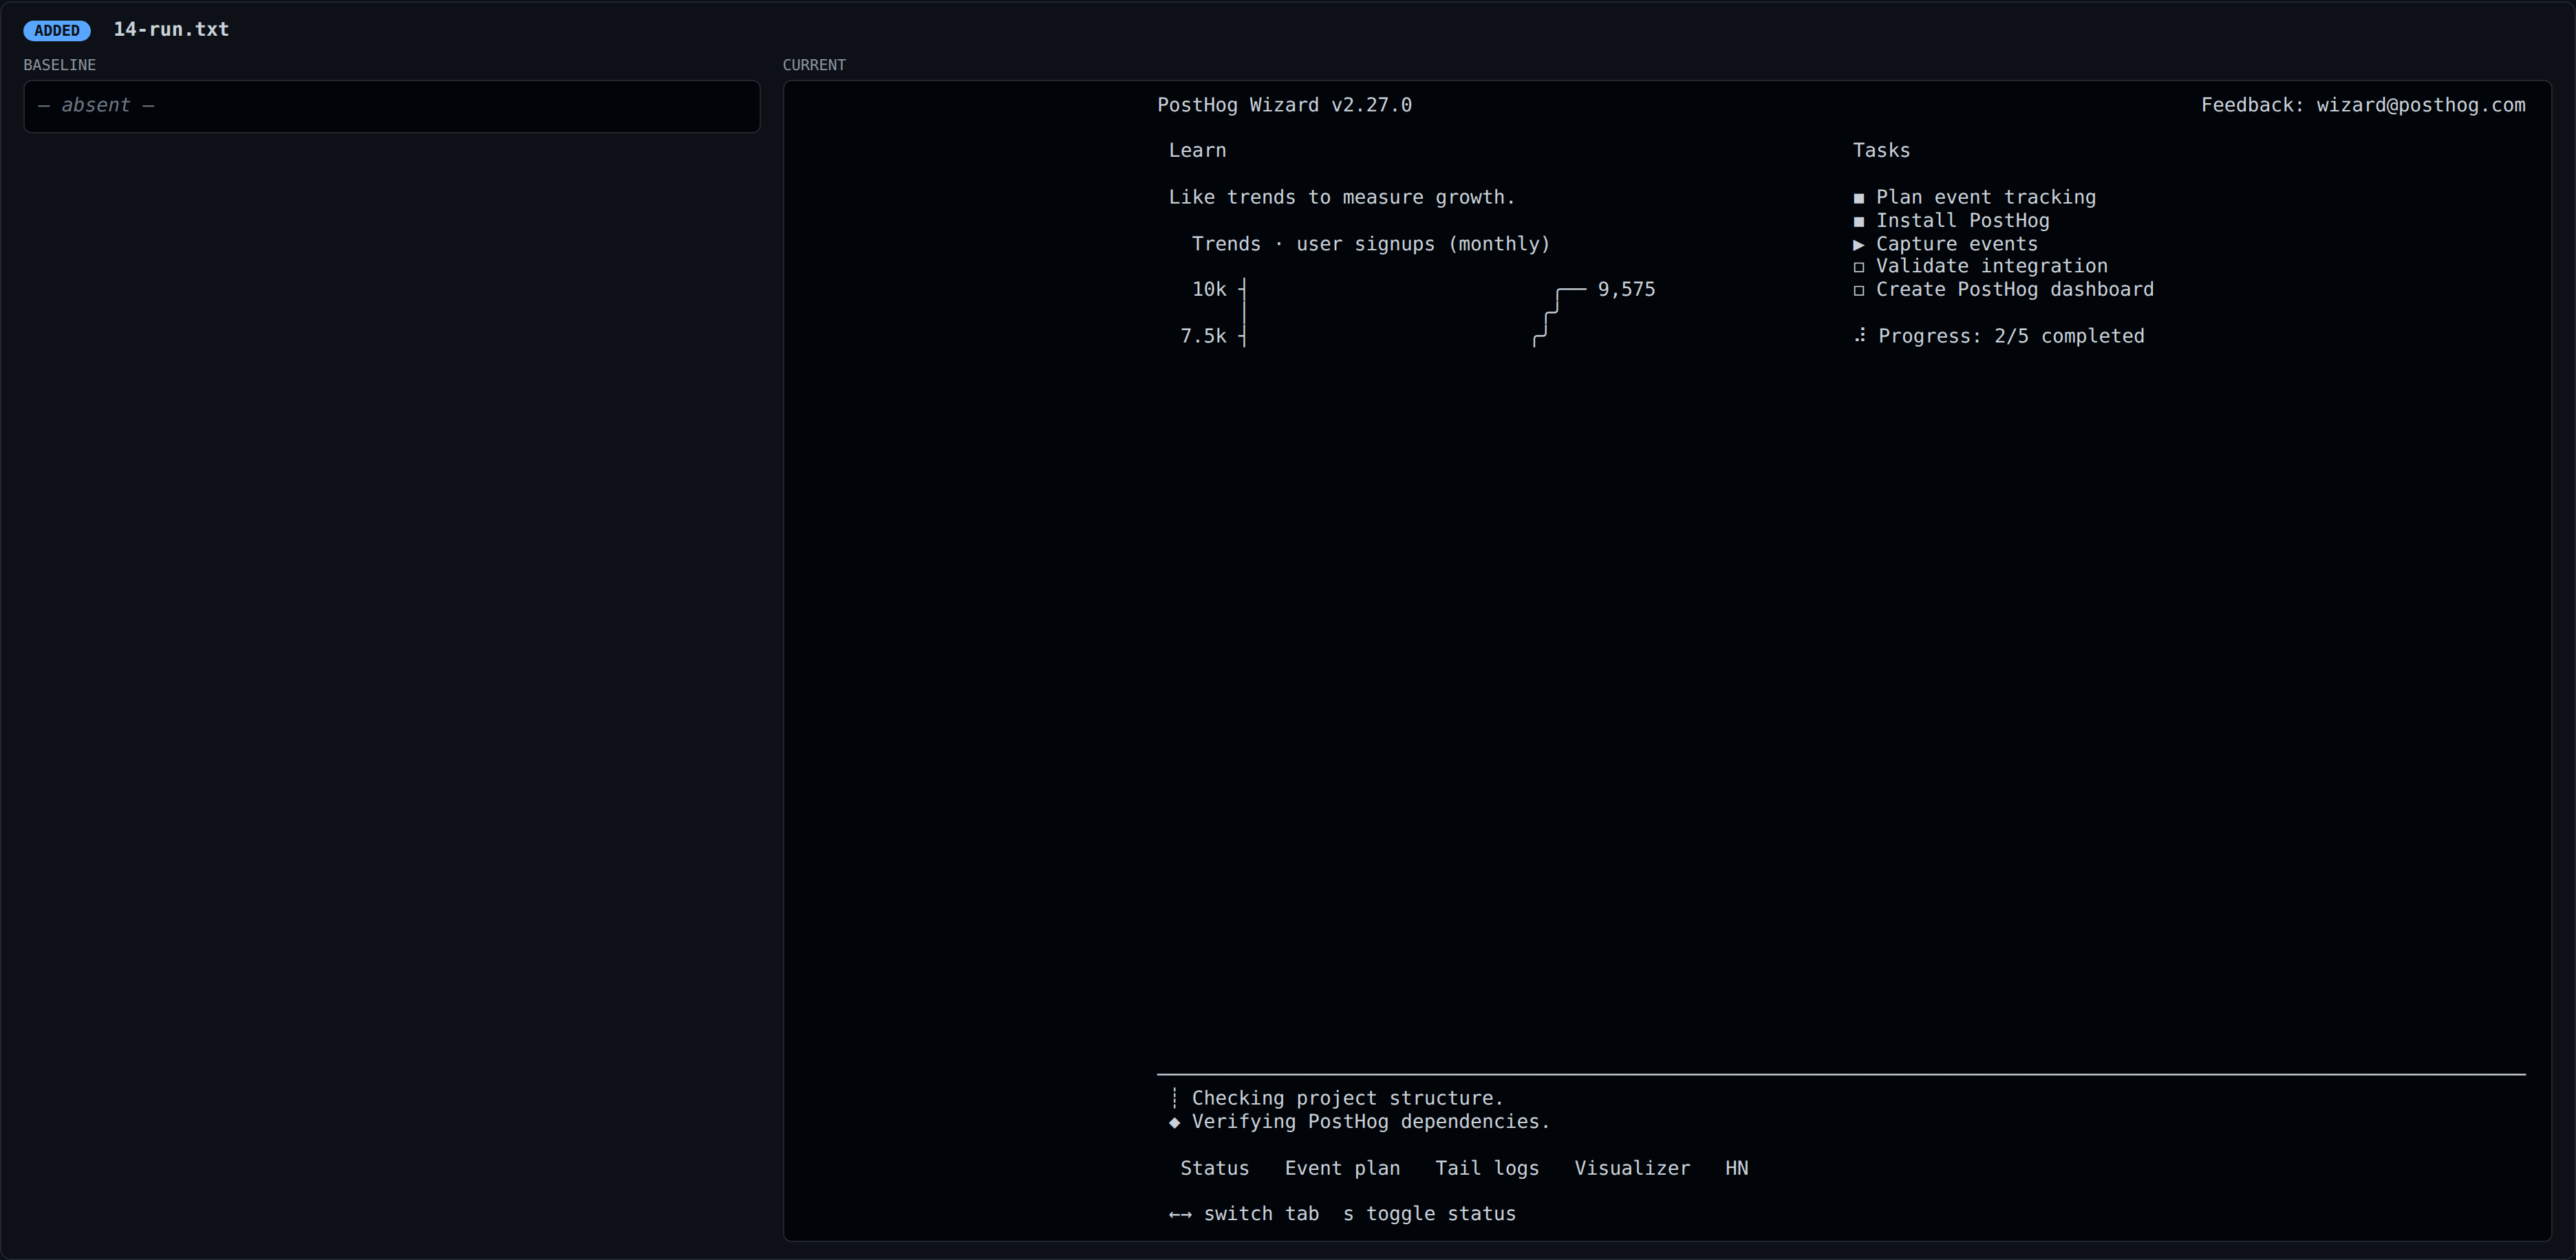Image resolution: width=2576 pixels, height=1260 pixels.
Task: Click the stepped trend line in chart
Action: (1559, 316)
